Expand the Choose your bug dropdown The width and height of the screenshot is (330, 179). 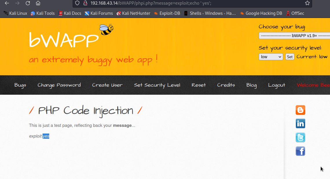294,36
